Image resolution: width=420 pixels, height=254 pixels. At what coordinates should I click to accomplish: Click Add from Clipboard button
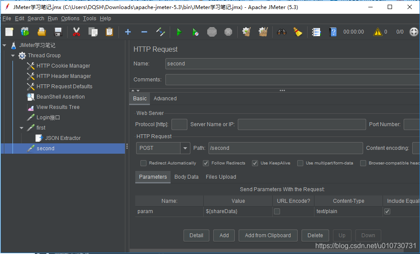(x=268, y=235)
